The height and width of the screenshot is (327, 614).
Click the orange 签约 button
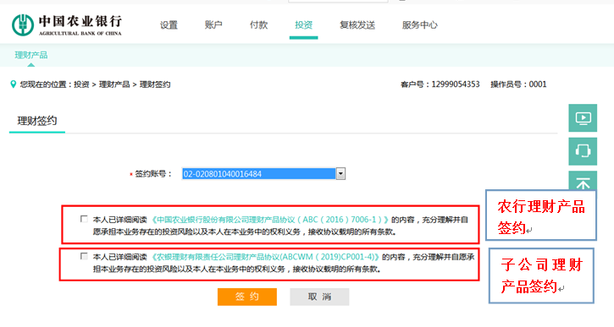247,297
